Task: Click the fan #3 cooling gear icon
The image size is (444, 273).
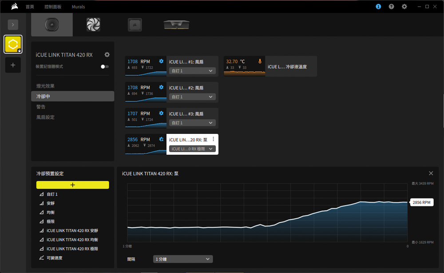Action: coord(161,113)
